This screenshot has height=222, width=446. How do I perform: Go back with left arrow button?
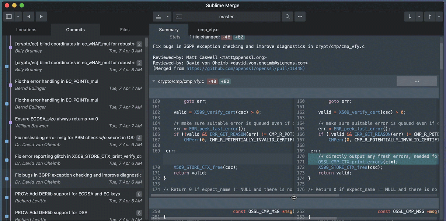coord(29,17)
